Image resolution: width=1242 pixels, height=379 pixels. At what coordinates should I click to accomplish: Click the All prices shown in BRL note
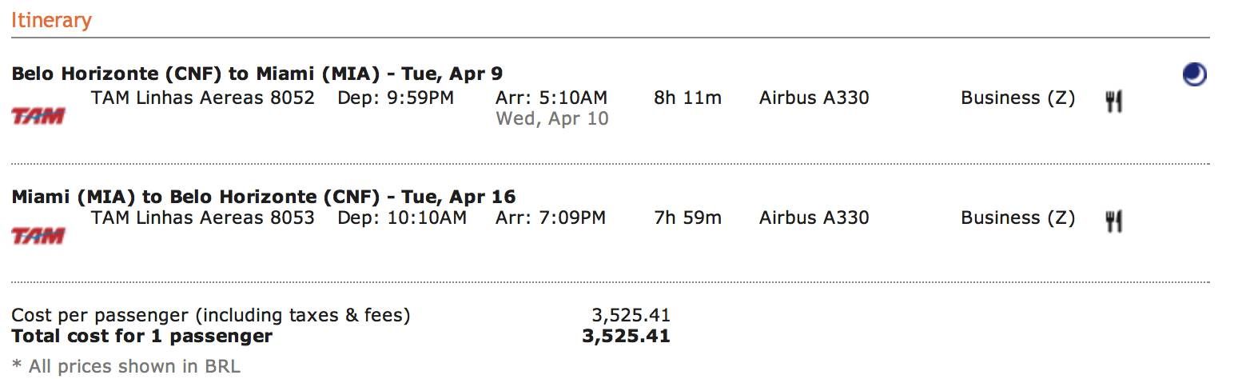[125, 367]
